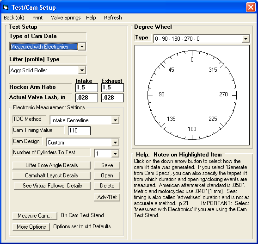Open the Degree Wheel Type dropdown

pos(246,39)
